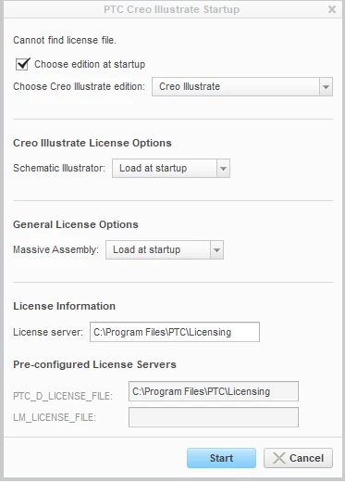Click the 'Massive Assembly:' label
The image size is (345, 483).
click(55, 249)
